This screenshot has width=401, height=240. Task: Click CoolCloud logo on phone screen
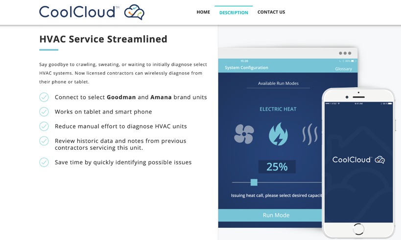point(358,160)
